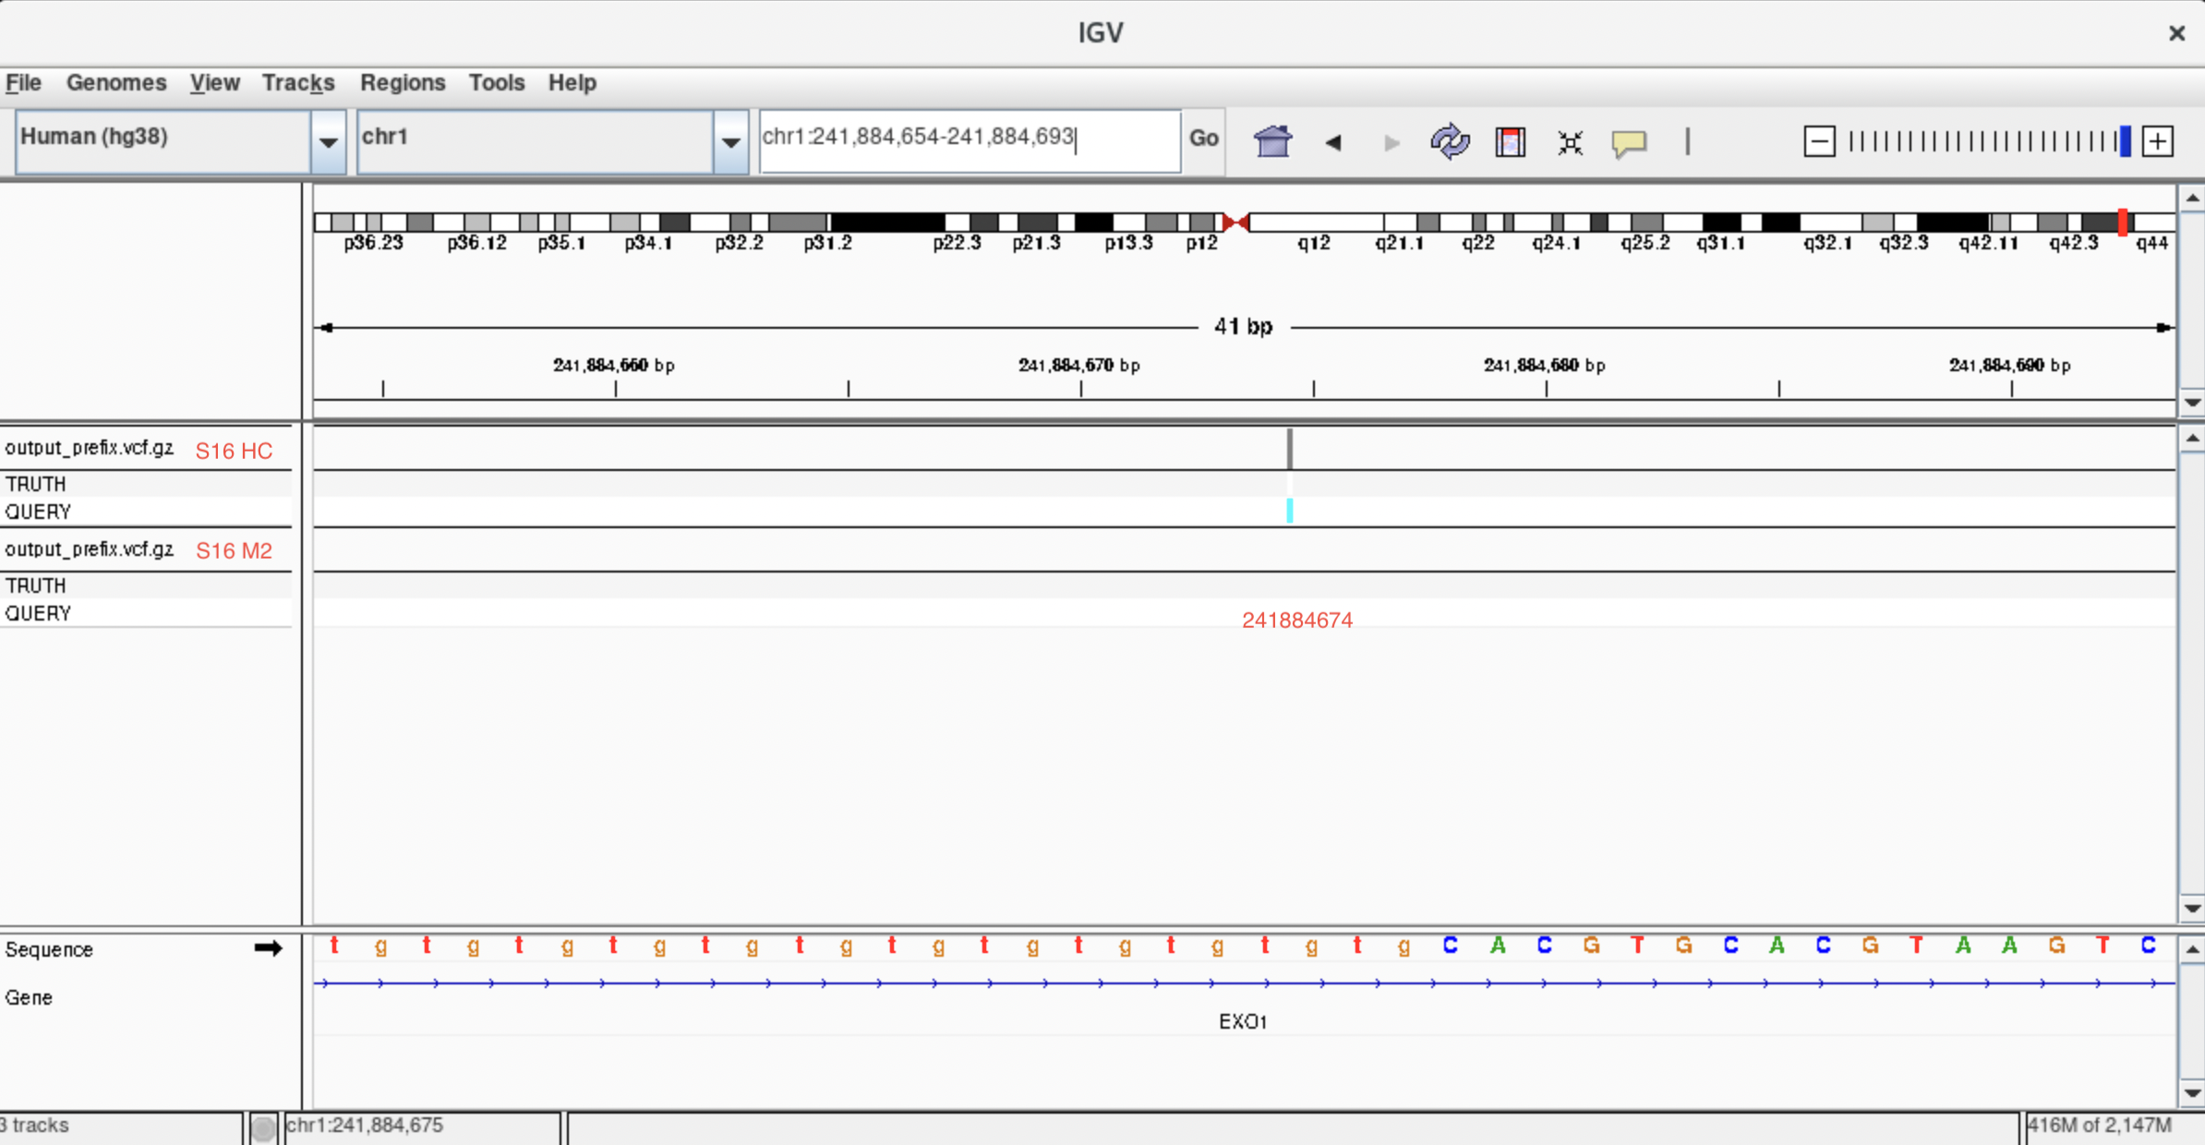Screen dimensions: 2205x1145
Task: Close the IGV window
Action: 2176,33
